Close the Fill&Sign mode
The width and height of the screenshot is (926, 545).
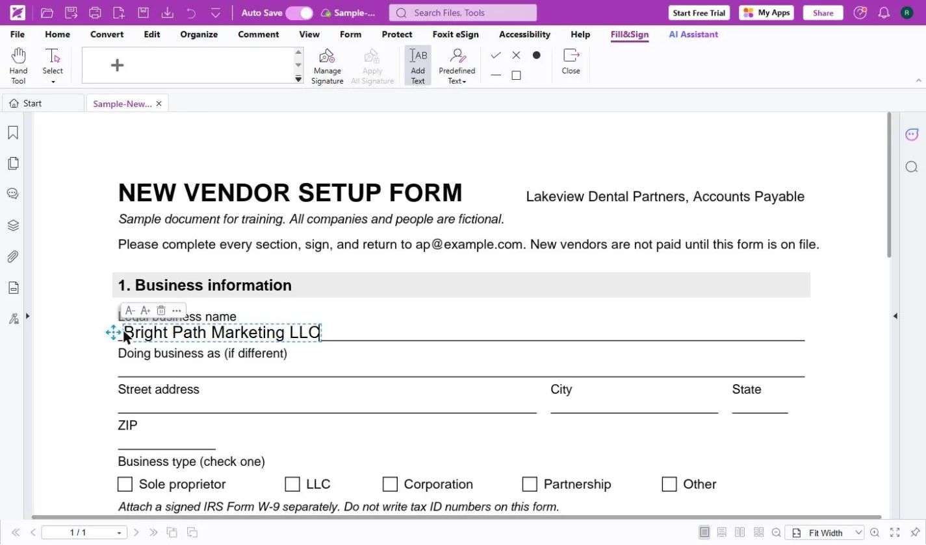point(571,62)
